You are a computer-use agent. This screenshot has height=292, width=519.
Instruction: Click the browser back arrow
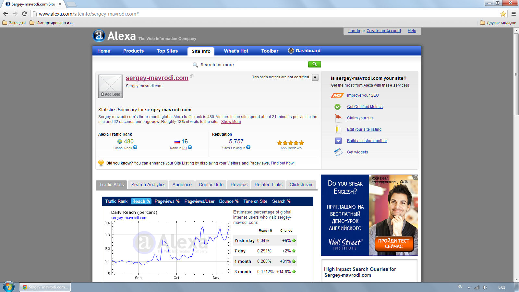point(6,14)
